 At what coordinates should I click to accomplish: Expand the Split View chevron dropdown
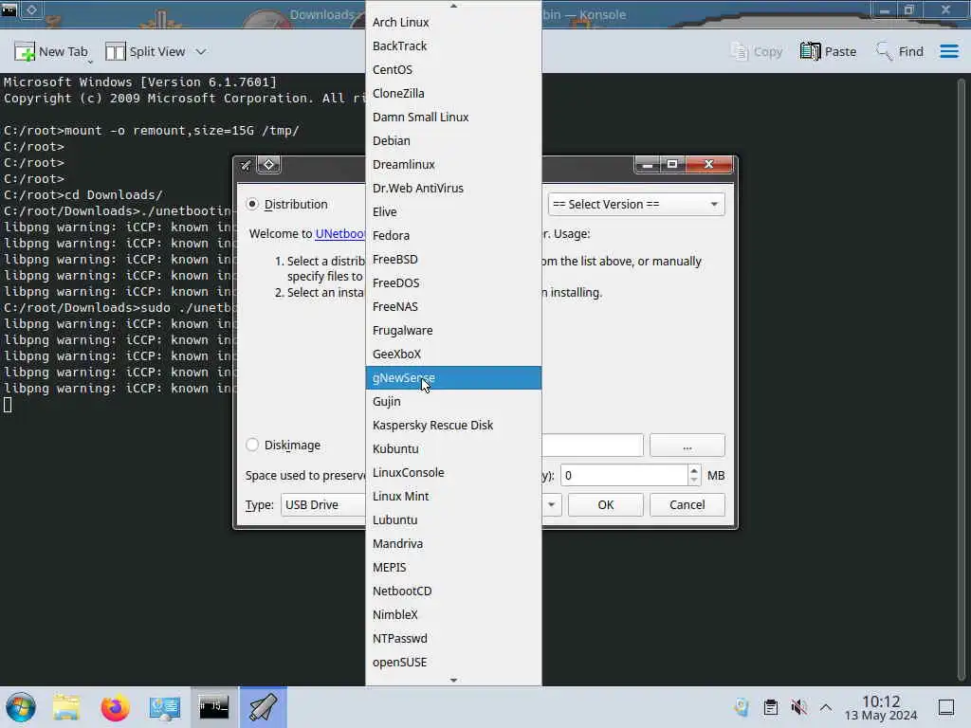[x=201, y=51]
